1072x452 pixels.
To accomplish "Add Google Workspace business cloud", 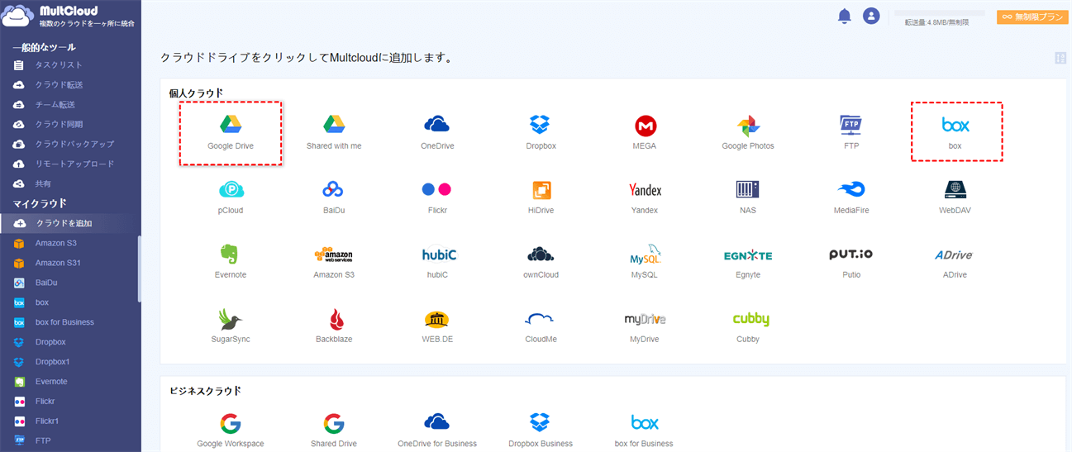I will 231,431.
